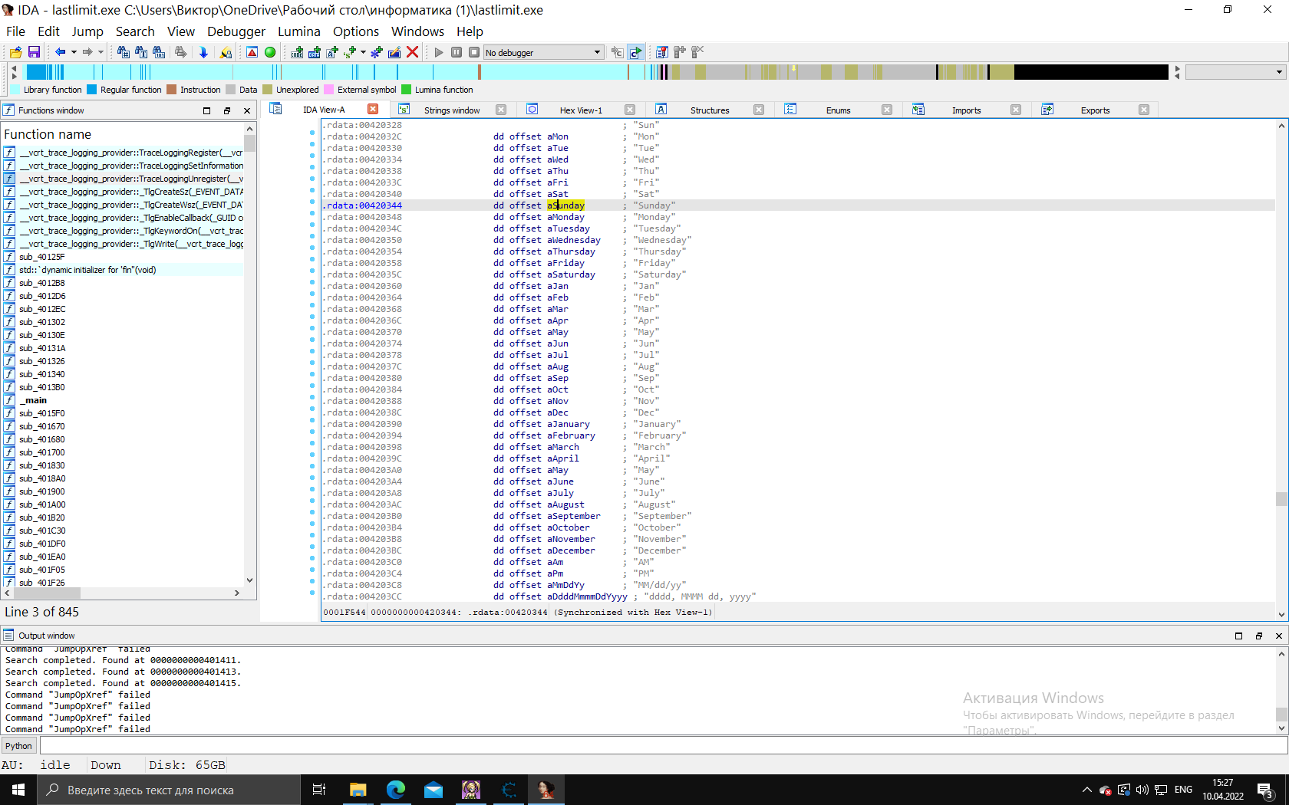This screenshot has height=805, width=1289.
Task: Select the _main function in list
Action: point(34,400)
